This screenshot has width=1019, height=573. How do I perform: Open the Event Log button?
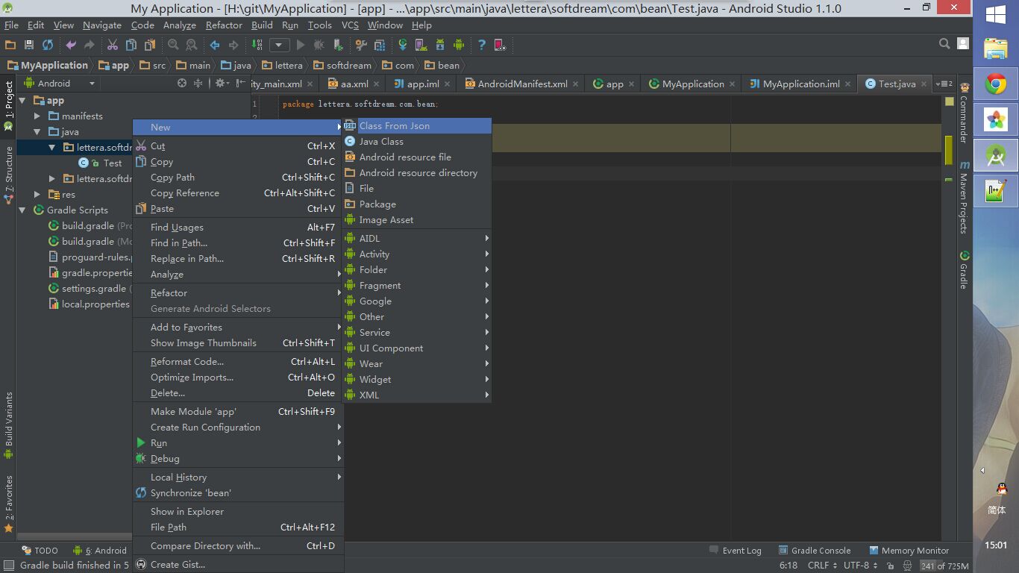[735, 551]
